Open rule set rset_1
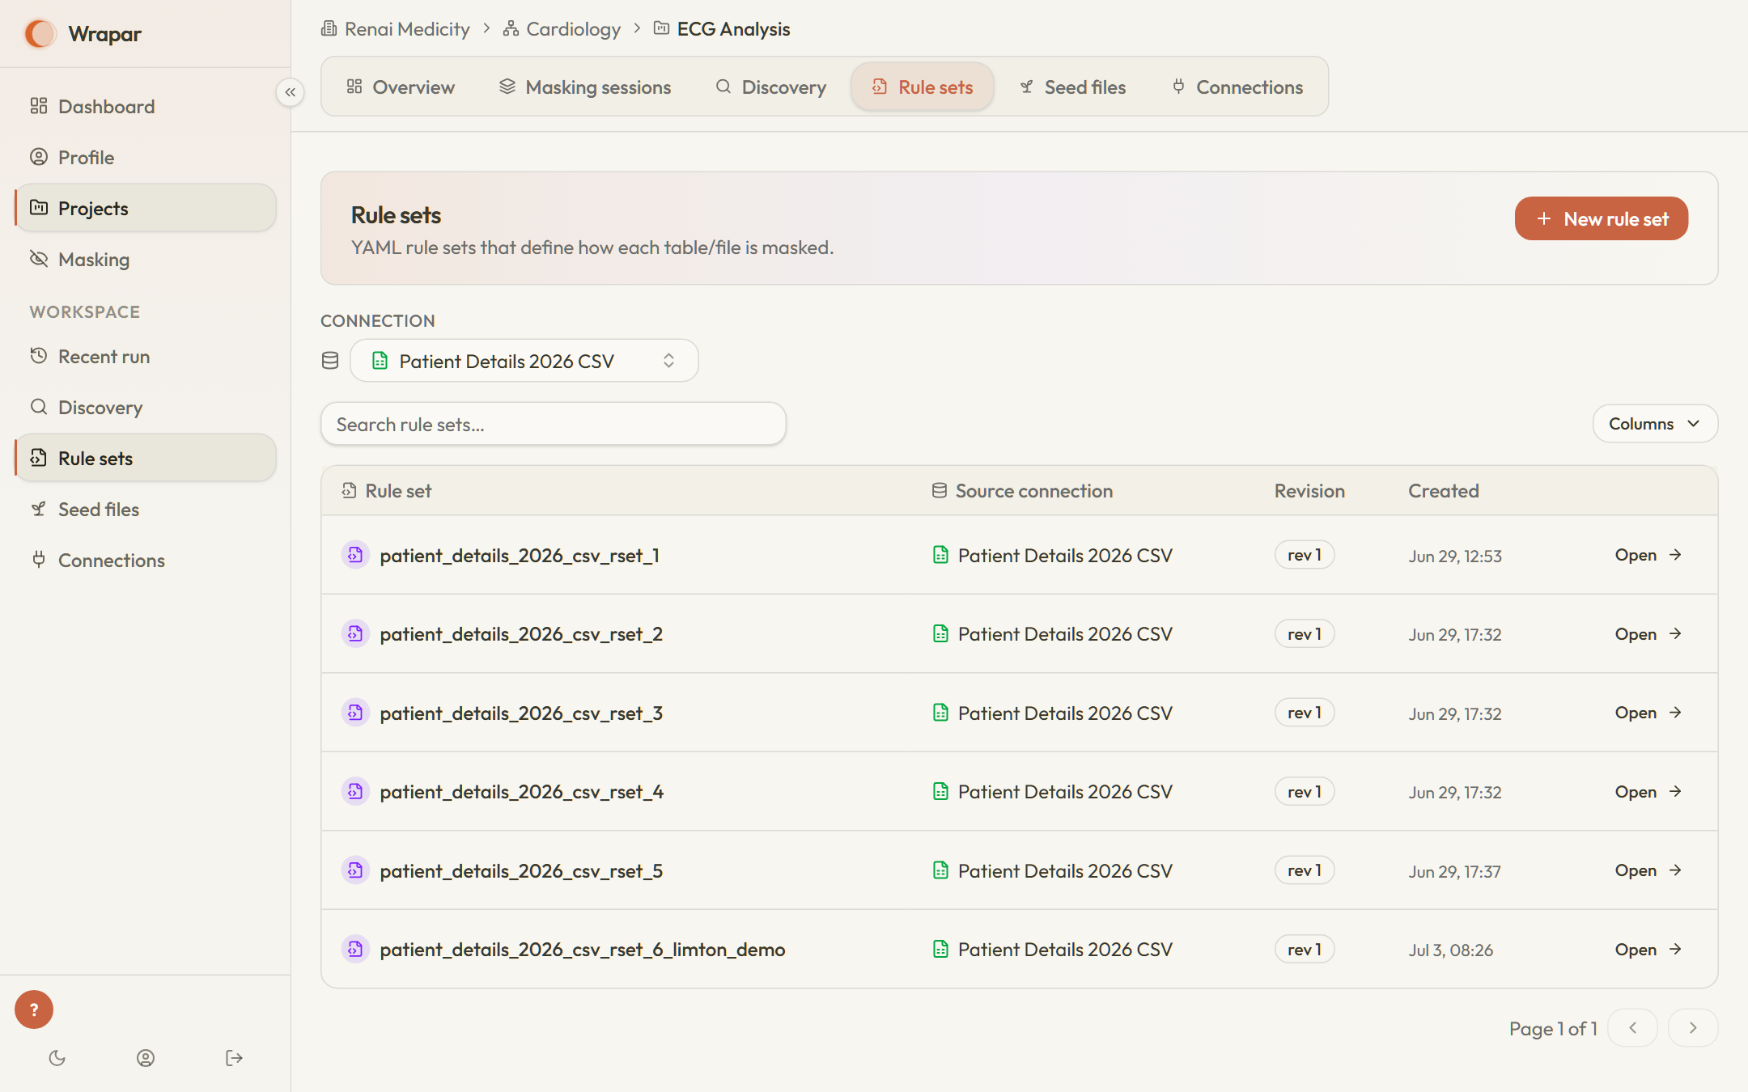 tap(1648, 555)
